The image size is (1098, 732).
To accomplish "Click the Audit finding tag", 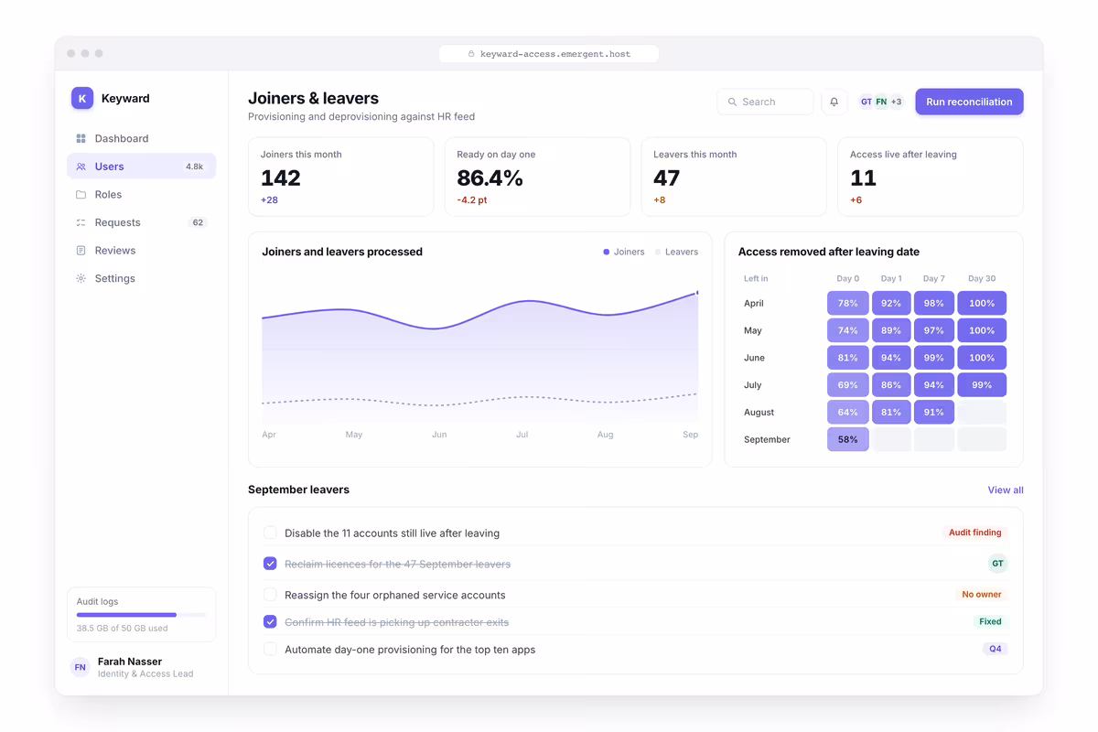I will coord(975,533).
